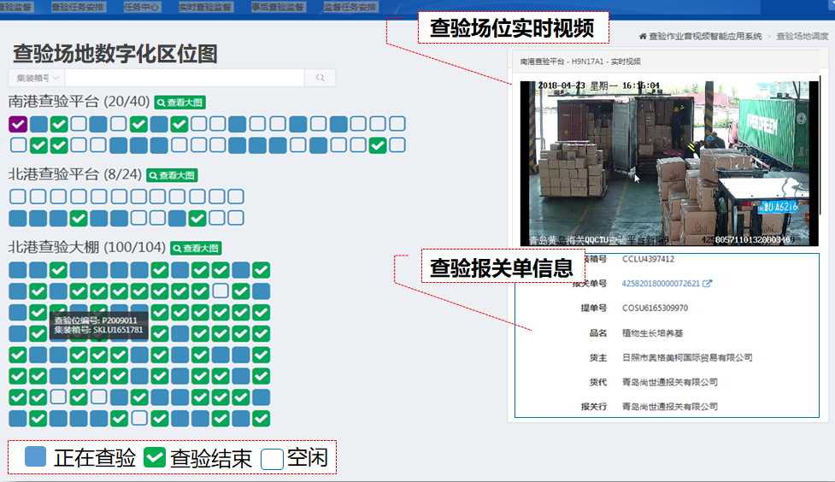Select first blue slot in 北港查验大棚 top row
Image resolution: width=835 pixels, height=482 pixels.
coord(18,270)
